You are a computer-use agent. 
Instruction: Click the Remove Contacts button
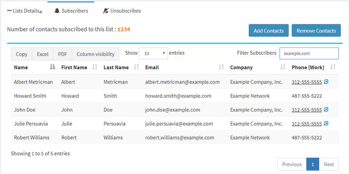(x=316, y=31)
